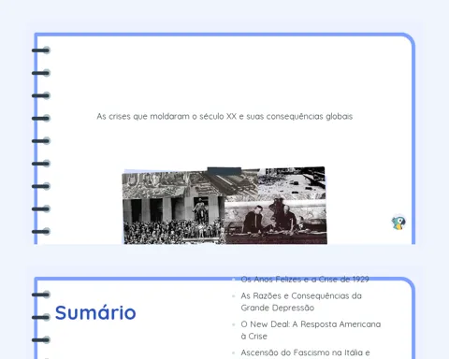Click the crowd and statue photo
The height and width of the screenshot is (359, 449).
tap(174, 222)
